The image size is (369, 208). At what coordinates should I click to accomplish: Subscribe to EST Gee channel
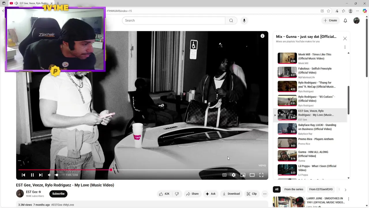pyautogui.click(x=58, y=194)
